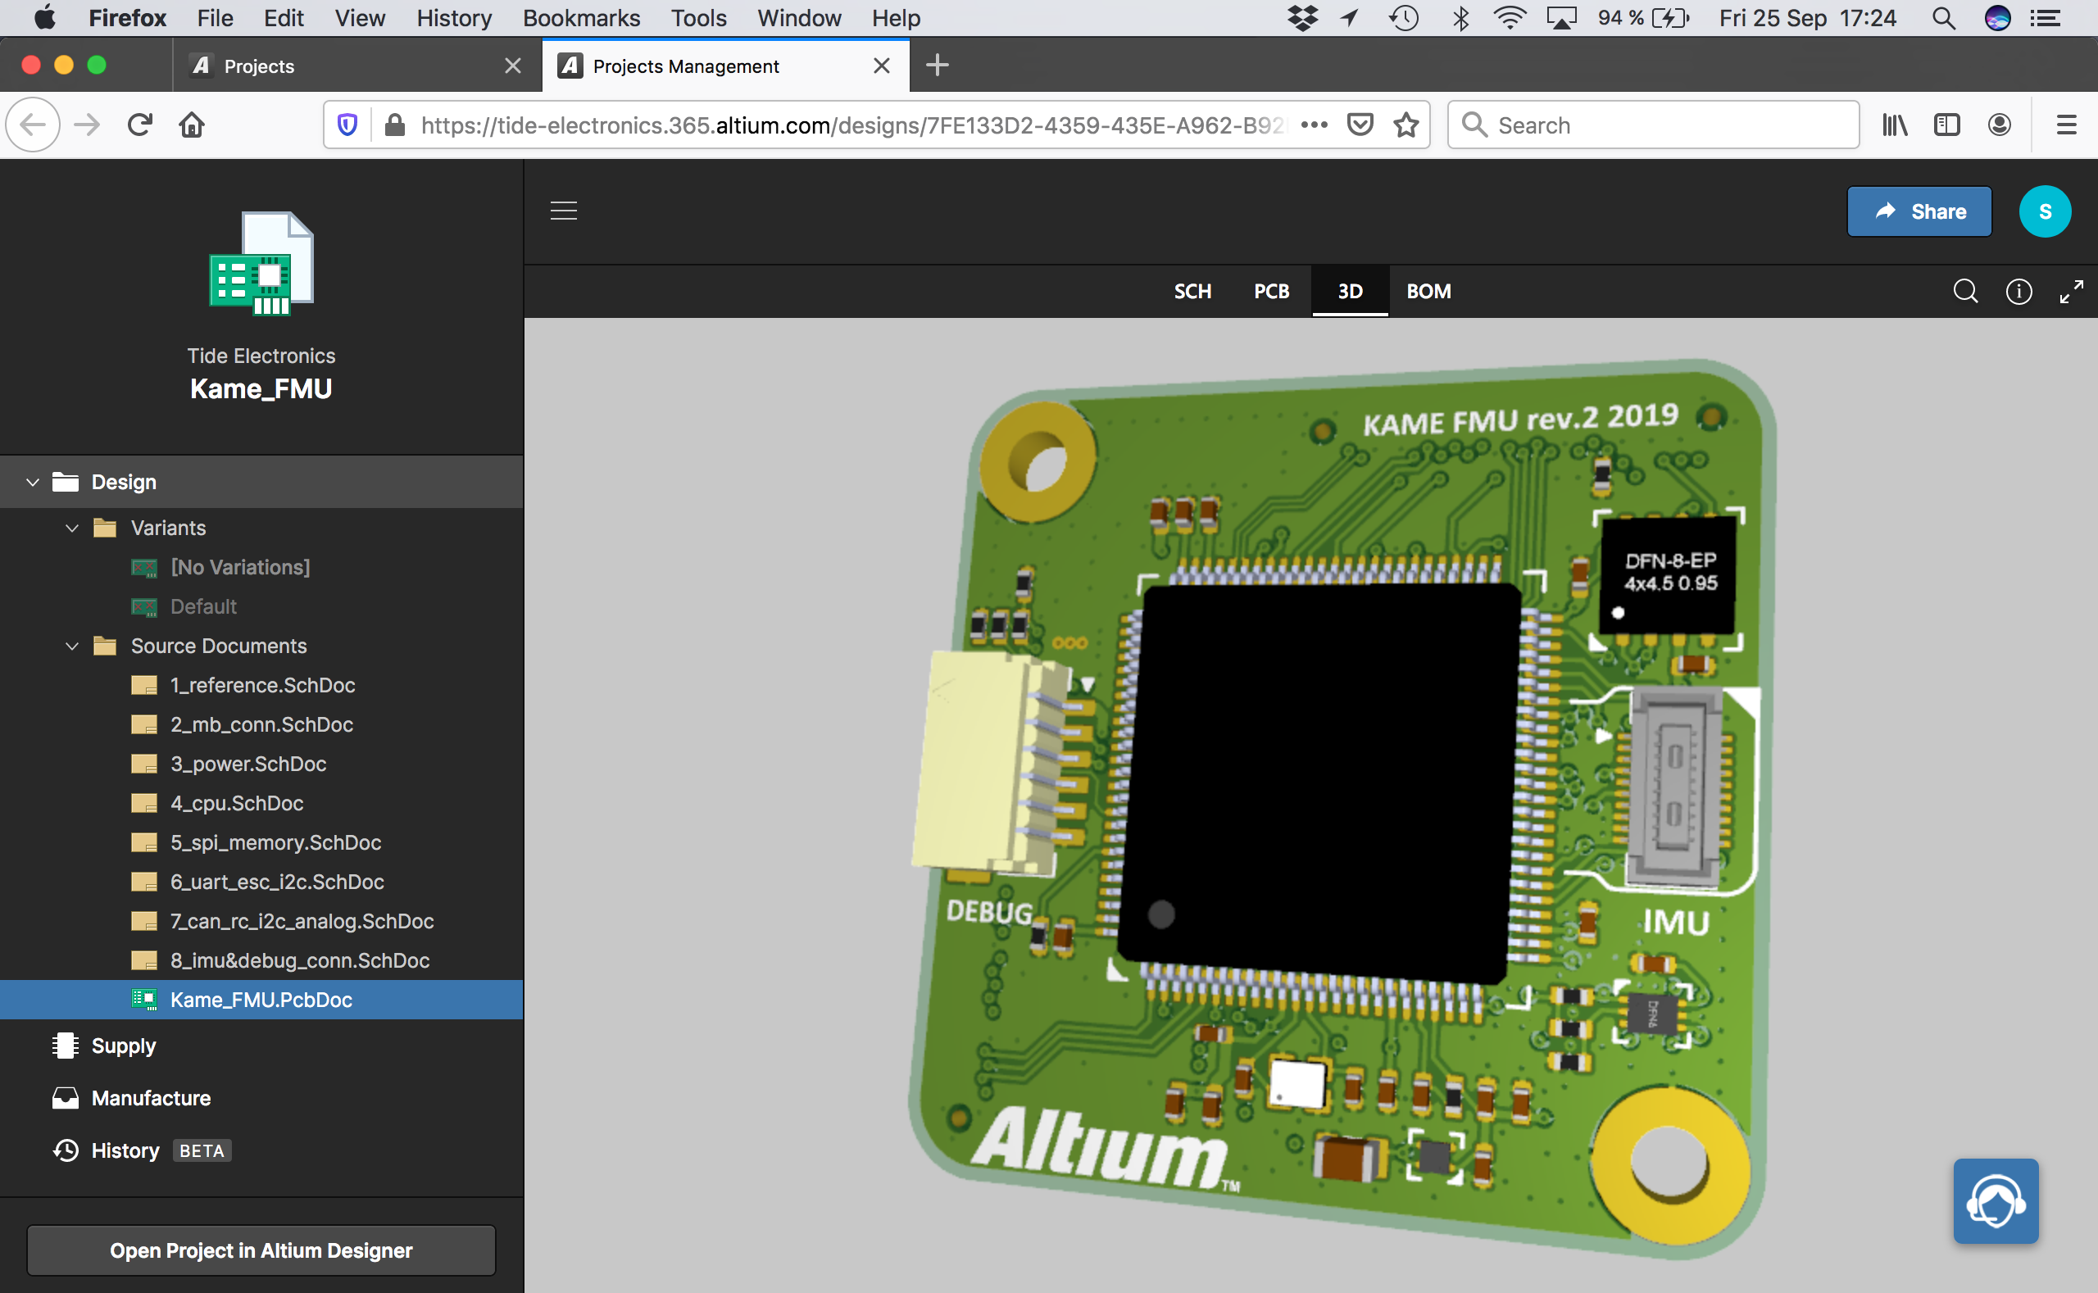Click the Search icon in viewer
The width and height of the screenshot is (2098, 1293).
(1963, 291)
